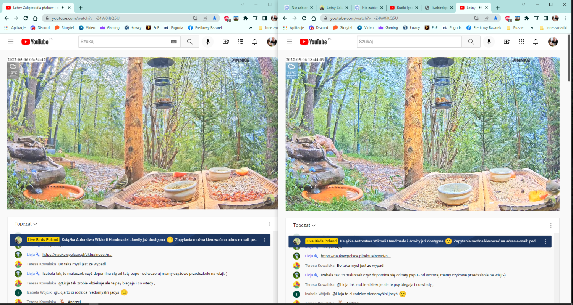Open YouTube apps grid in right window

coord(521,42)
